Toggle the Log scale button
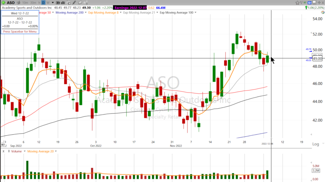This screenshot has width=325, height=182. click(316, 144)
